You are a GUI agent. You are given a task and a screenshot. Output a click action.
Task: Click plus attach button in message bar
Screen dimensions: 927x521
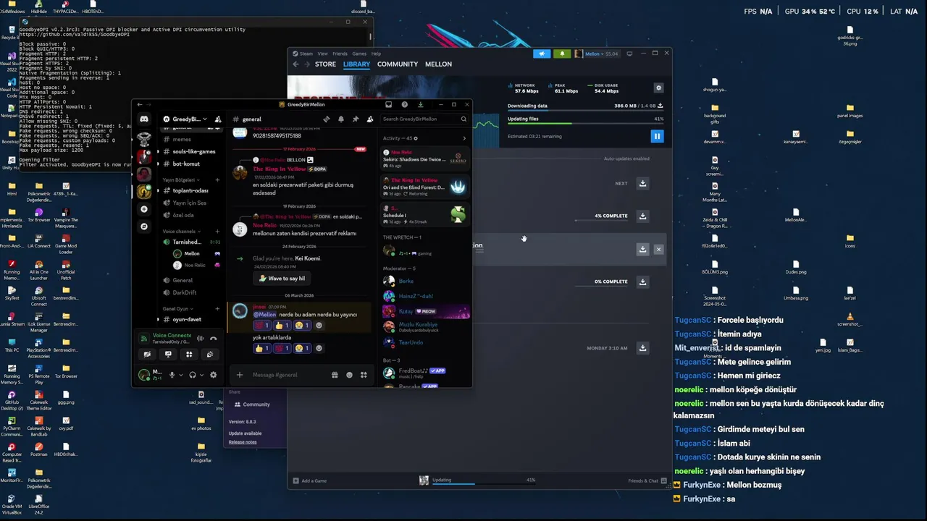pos(240,375)
